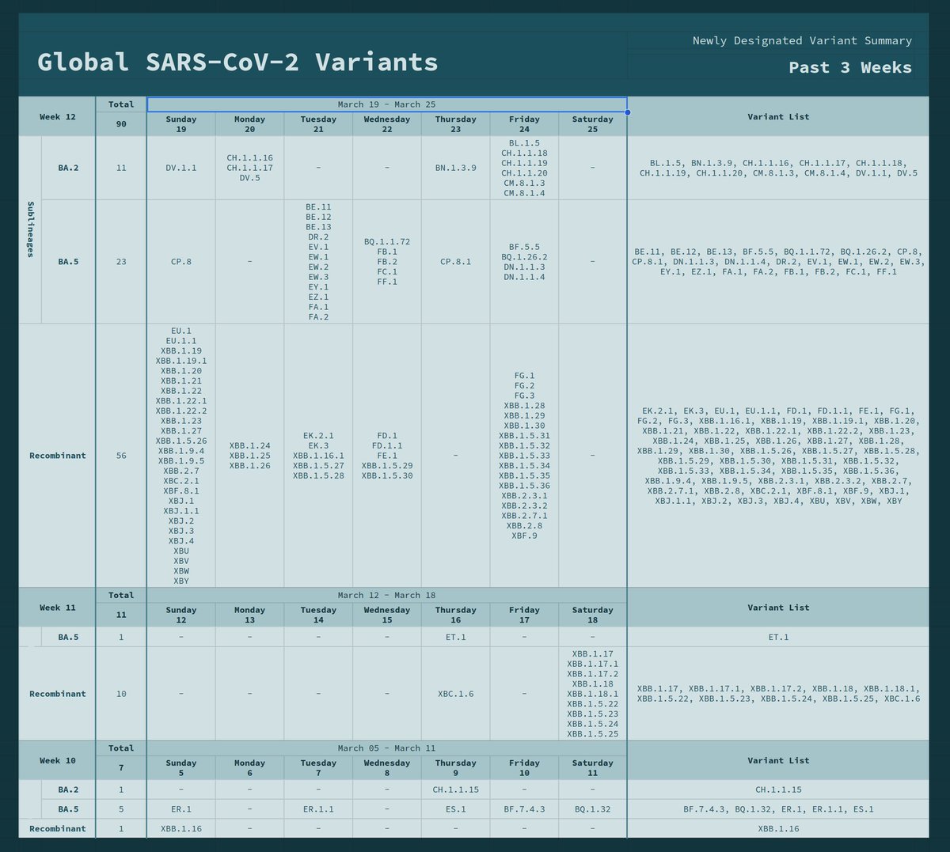This screenshot has height=852, width=950.
Task: Select the 'XBC.1.6' cell under Thursday 16
Action: click(456, 694)
